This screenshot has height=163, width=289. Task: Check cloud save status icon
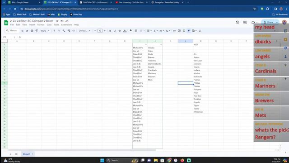67,21
